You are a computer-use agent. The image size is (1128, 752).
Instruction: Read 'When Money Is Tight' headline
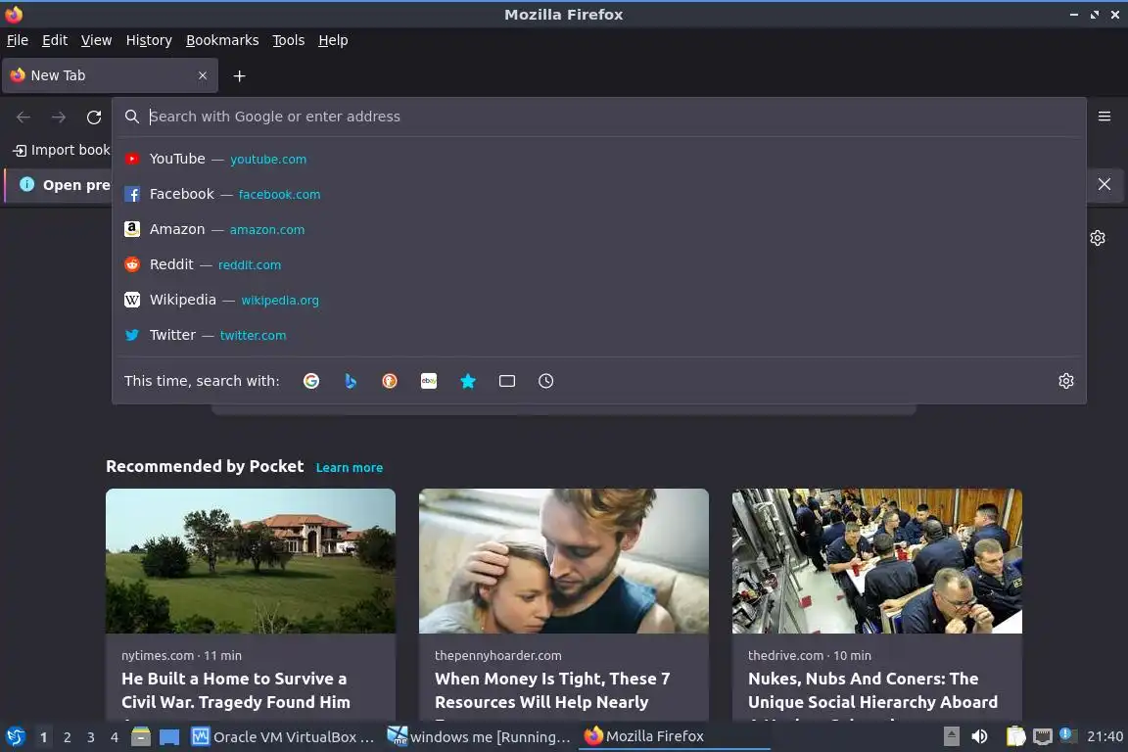coord(552,690)
